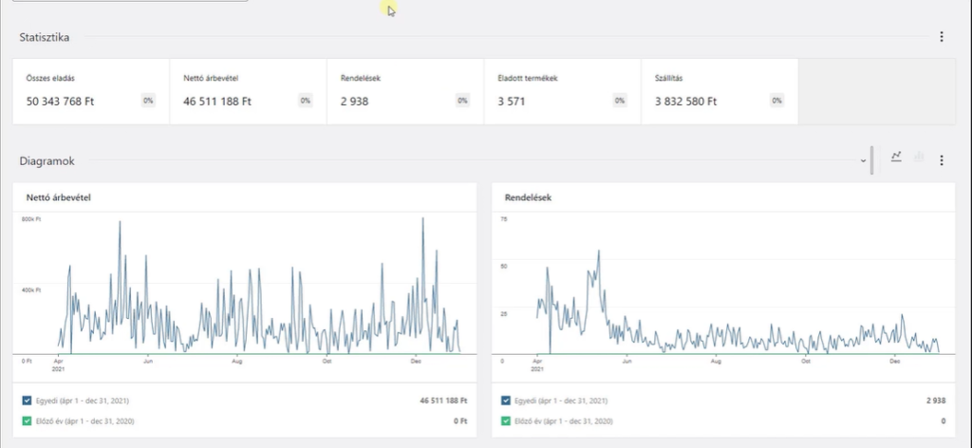The image size is (972, 448).
Task: Click the 0% badge on Rendelések card
Action: click(462, 101)
